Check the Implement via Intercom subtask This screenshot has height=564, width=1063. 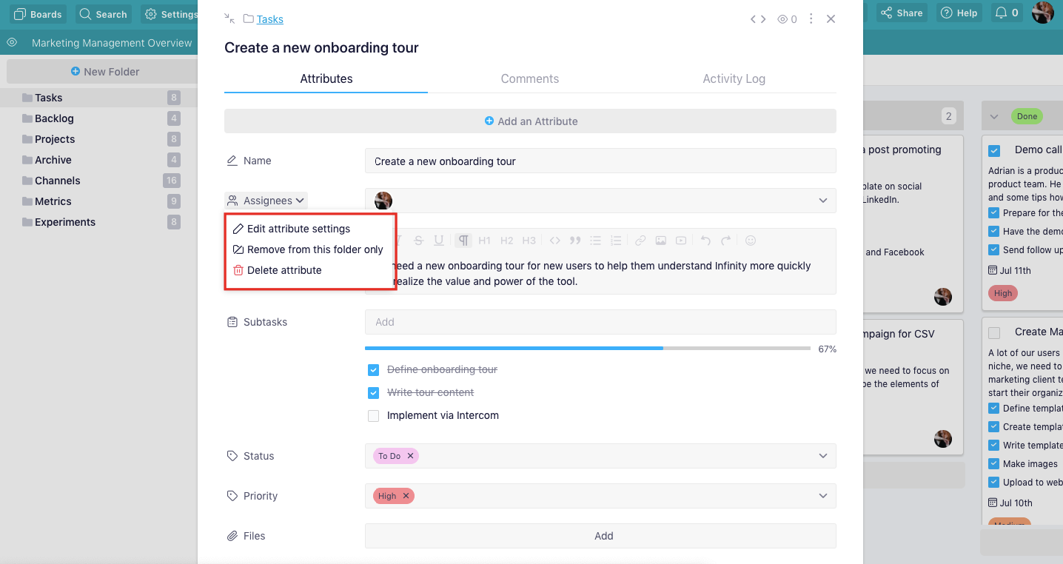(374, 416)
